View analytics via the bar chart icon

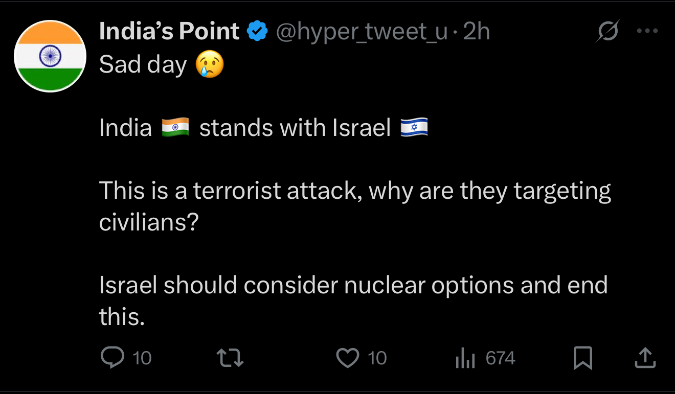(465, 358)
